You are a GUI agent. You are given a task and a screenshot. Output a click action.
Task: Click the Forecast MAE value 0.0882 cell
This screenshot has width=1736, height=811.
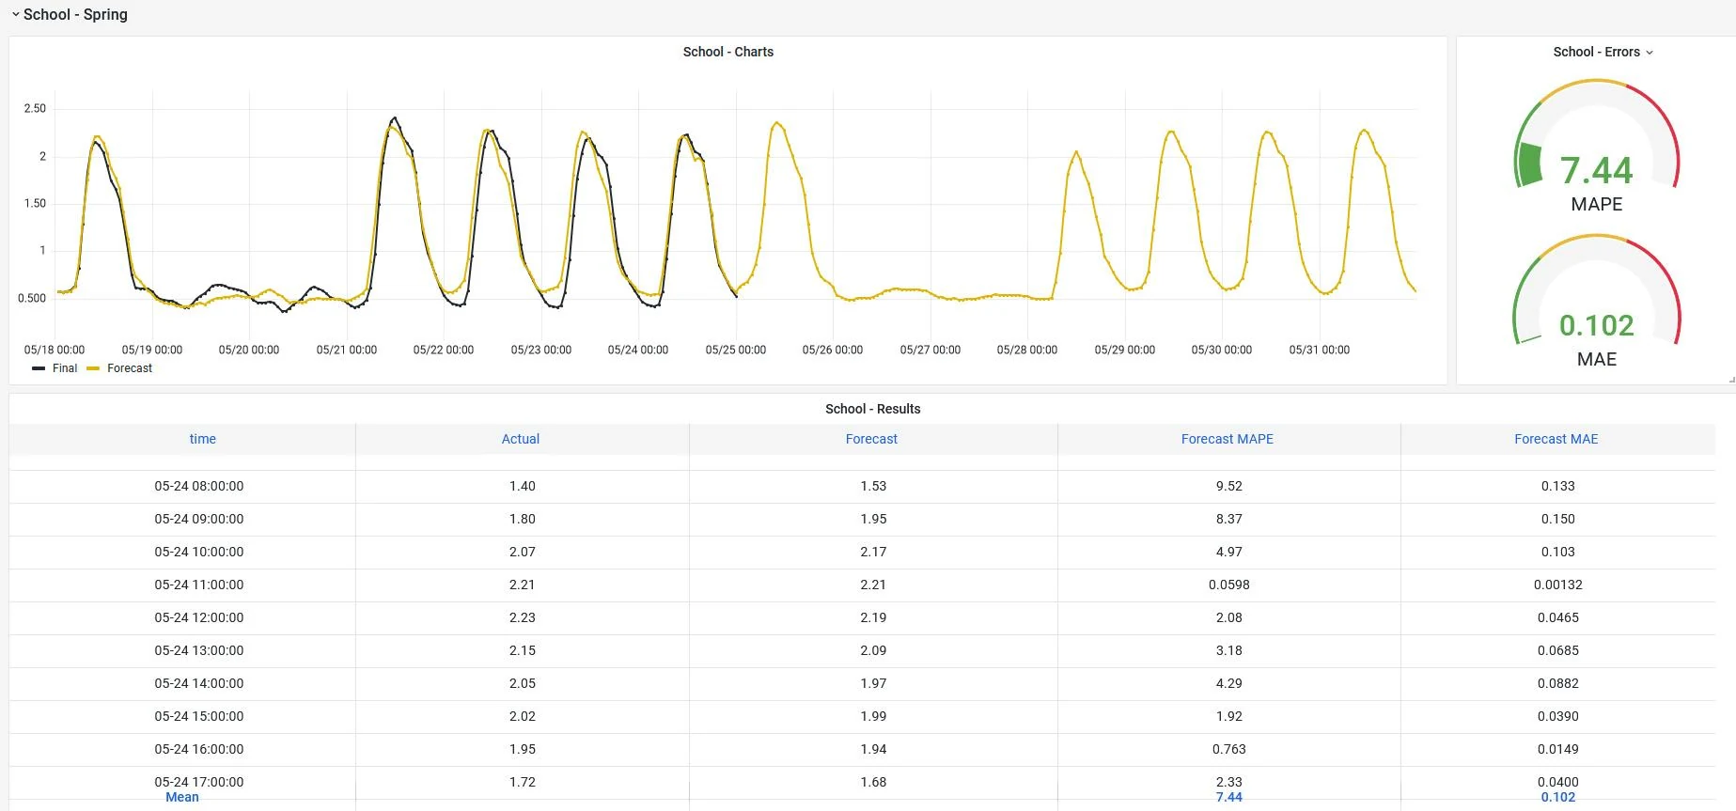pos(1558,683)
